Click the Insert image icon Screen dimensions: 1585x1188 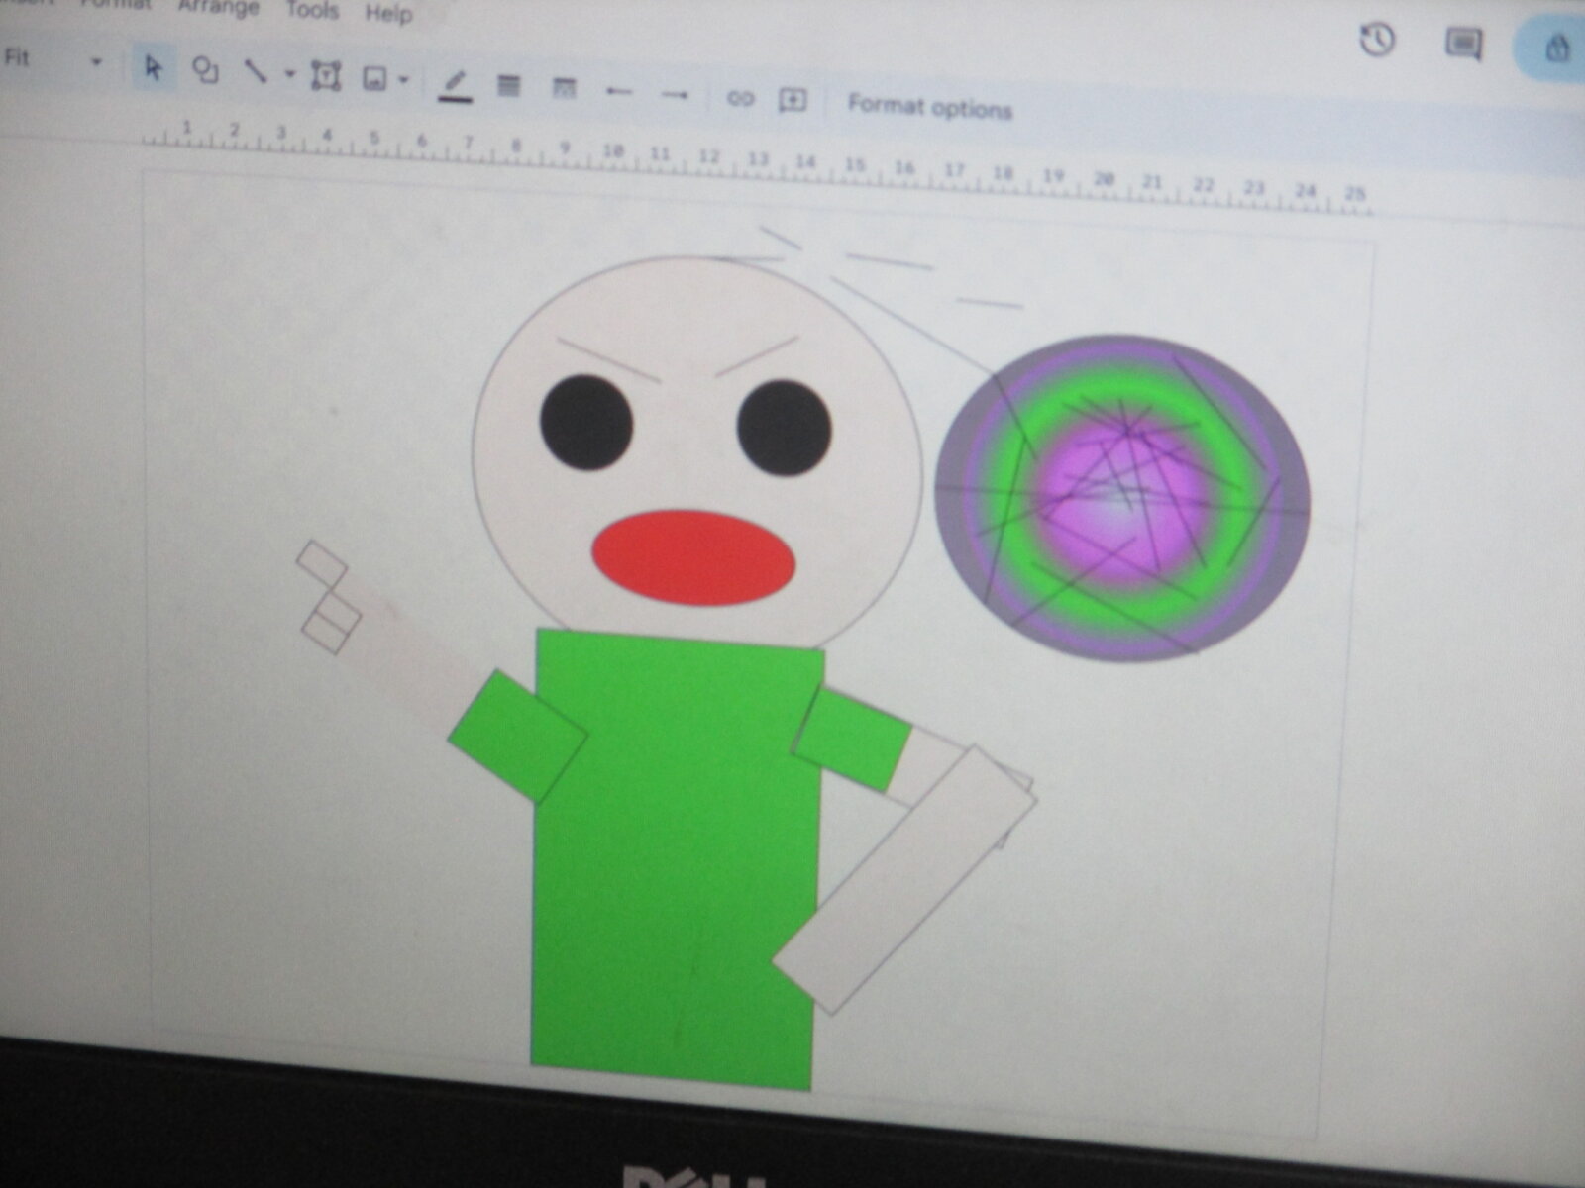click(x=373, y=79)
